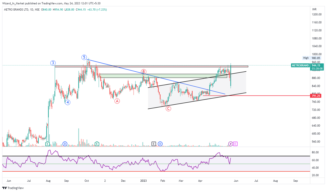
Task: Click the Oct label on the time axis
Action: (x=87, y=181)
